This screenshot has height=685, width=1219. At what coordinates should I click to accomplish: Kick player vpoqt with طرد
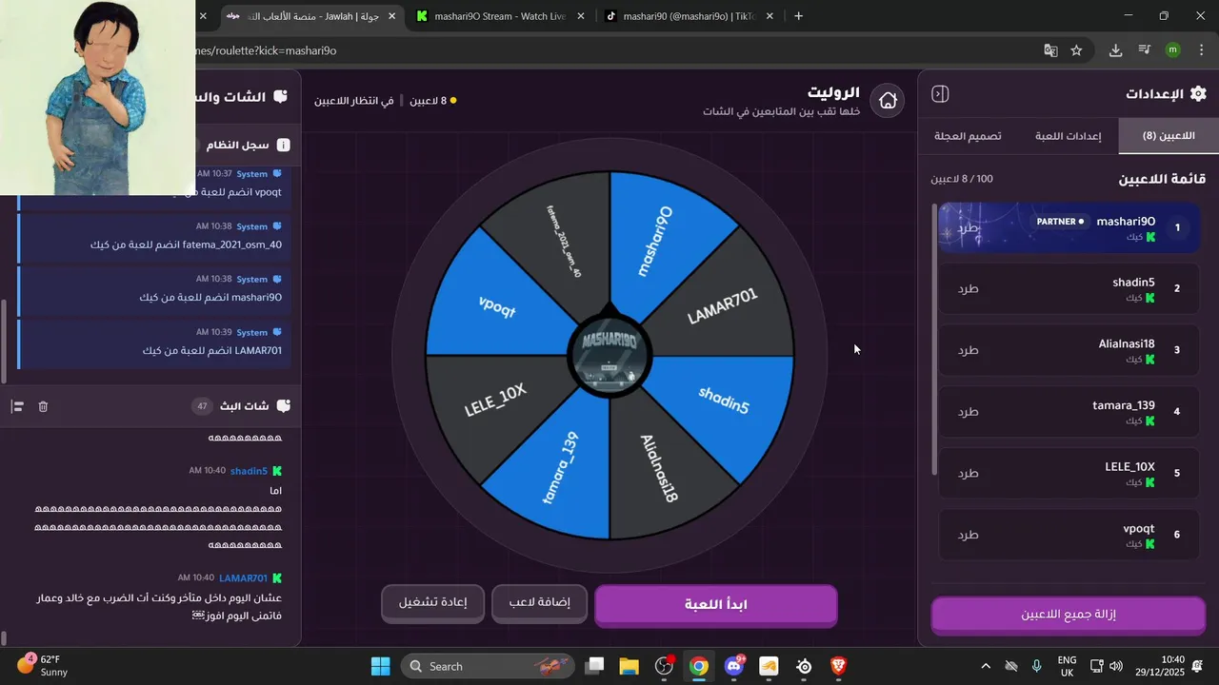(968, 535)
